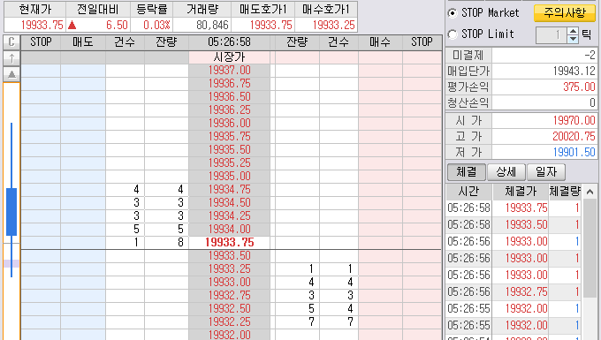
Task: Click price 19935.75 in the ladder
Action: click(229, 136)
